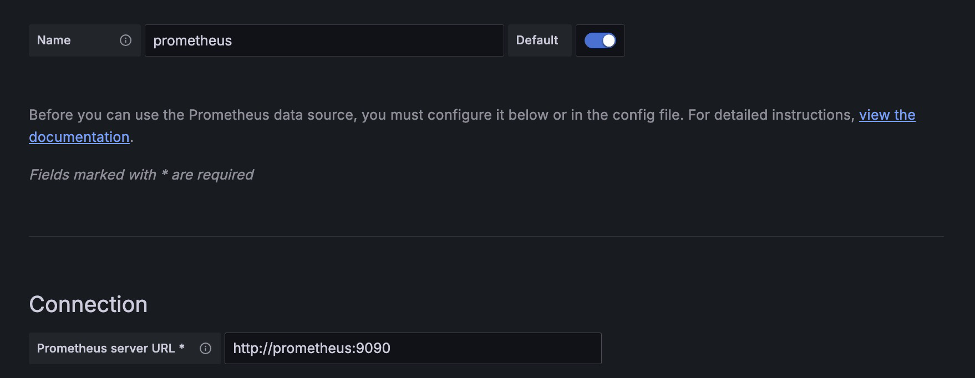
Task: Focus the Name input field
Action: [x=324, y=40]
